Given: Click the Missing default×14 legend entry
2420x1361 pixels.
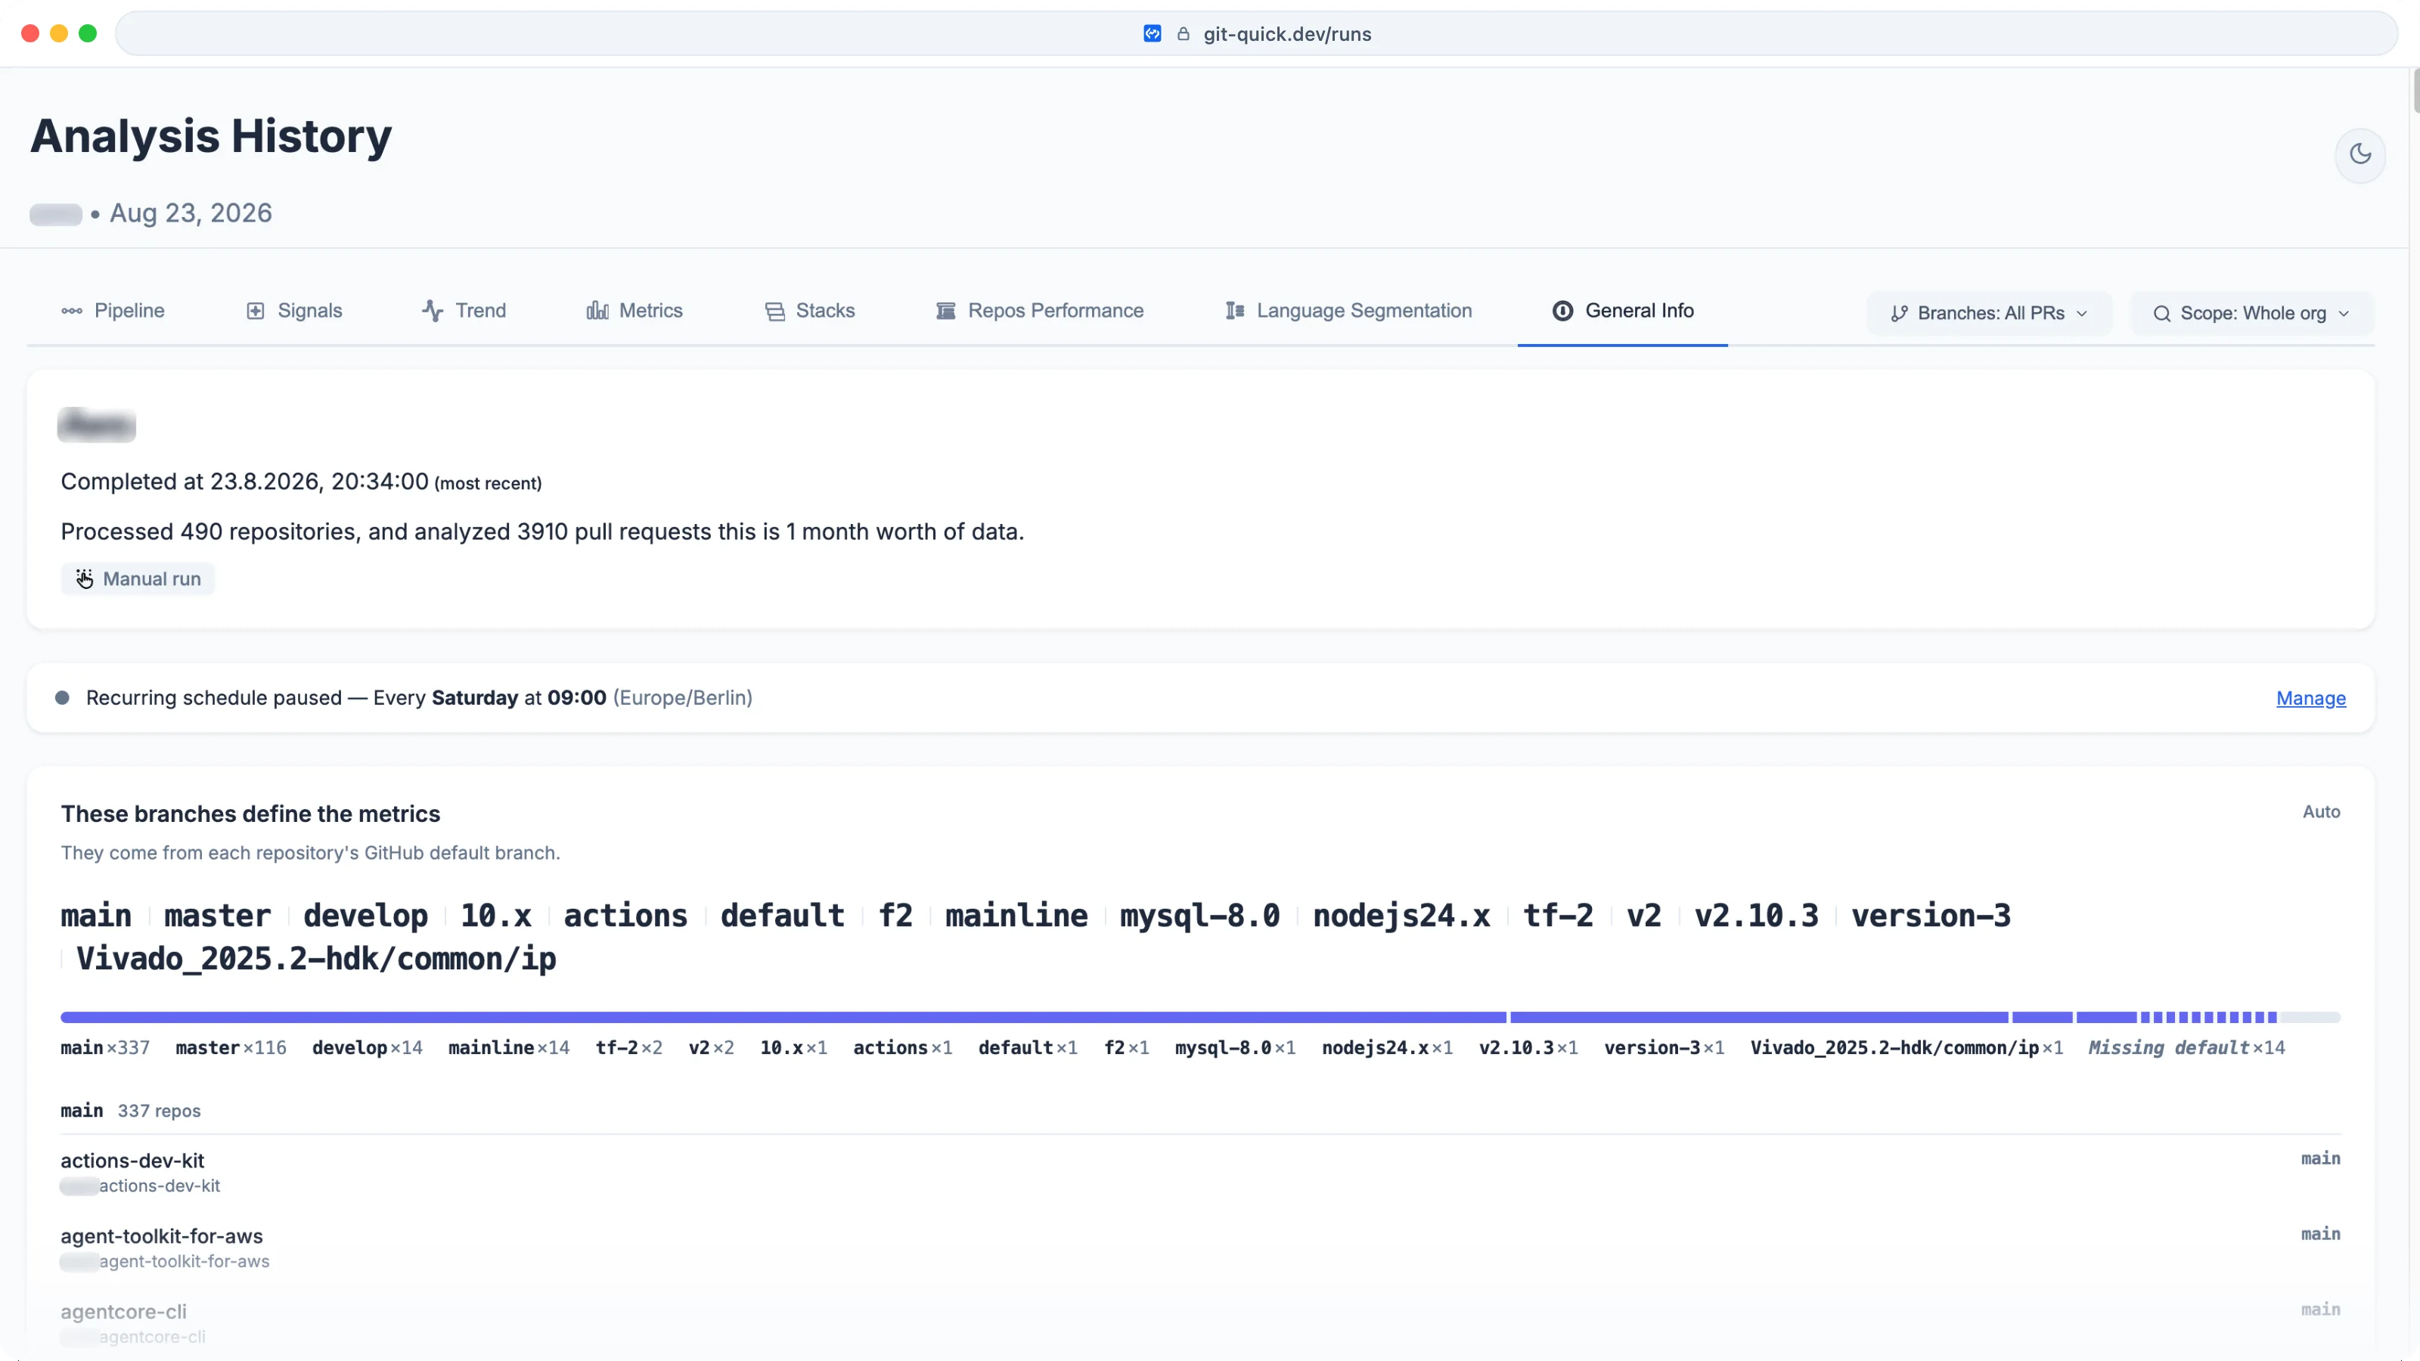Looking at the screenshot, I should (x=2187, y=1047).
